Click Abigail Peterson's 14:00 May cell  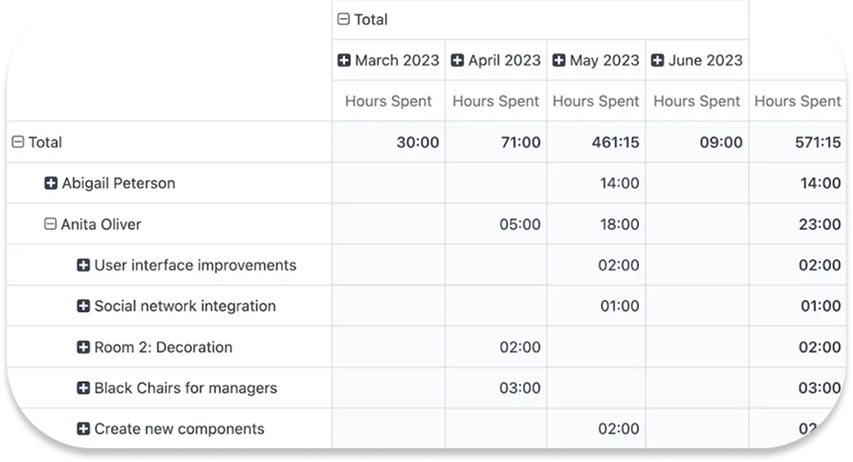(618, 183)
